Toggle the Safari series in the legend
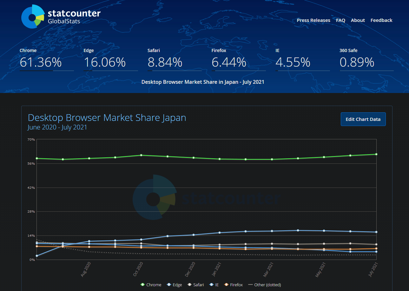Screen dimensions: 409x291 pyautogui.click(x=195, y=285)
